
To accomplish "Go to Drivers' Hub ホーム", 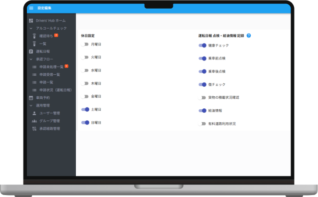I will coord(51,21).
